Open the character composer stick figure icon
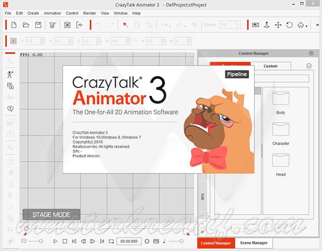The image size is (322, 251). click(x=10, y=74)
